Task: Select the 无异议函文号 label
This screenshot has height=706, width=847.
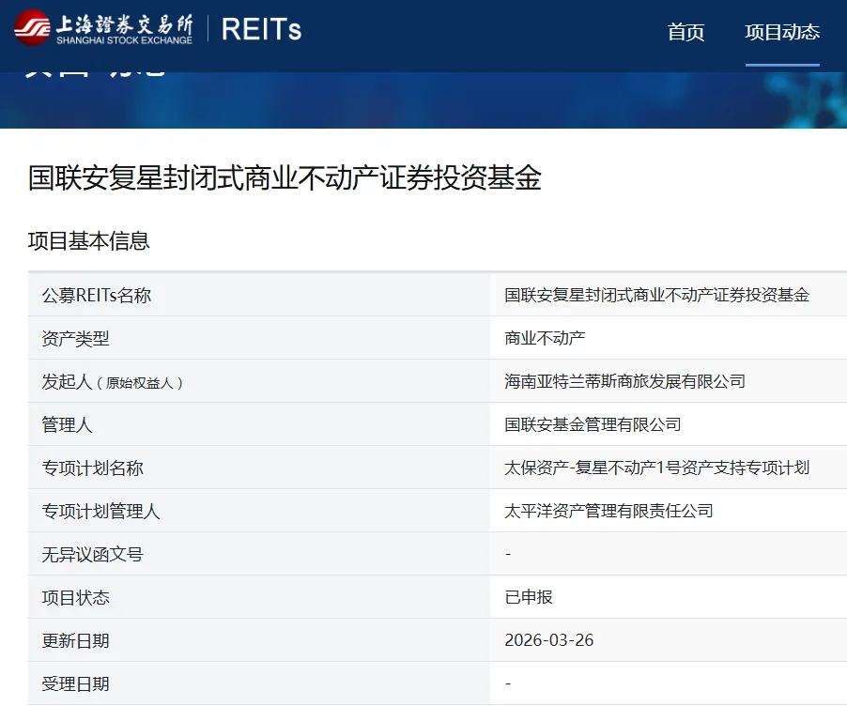Action: 92,555
